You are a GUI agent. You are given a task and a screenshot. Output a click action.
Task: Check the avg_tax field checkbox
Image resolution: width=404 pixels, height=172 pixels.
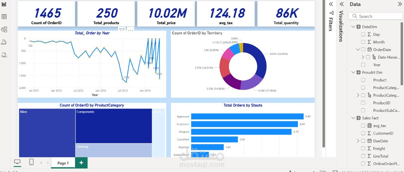tap(363, 126)
